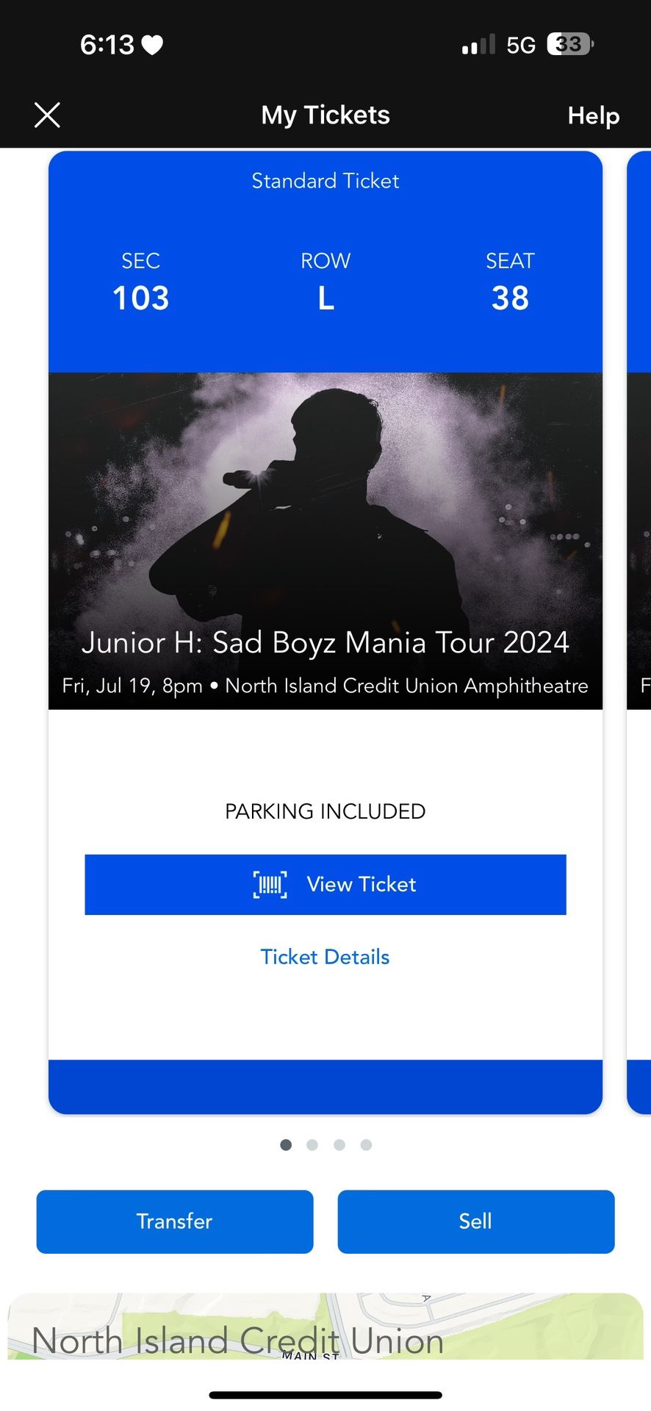
Task: Tap the Junior H tour title text
Action: click(325, 643)
